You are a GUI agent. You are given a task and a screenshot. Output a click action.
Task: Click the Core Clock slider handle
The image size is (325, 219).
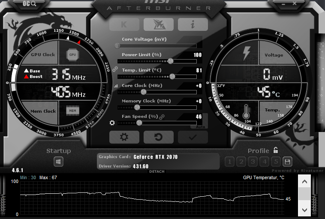tap(144, 92)
